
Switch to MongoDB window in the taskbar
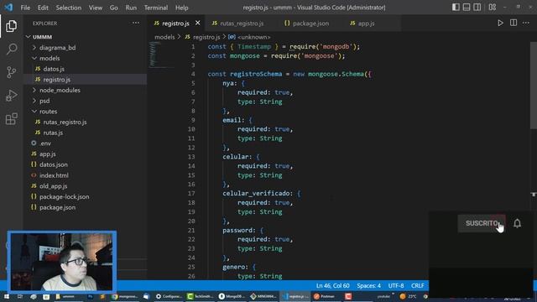[232, 296]
